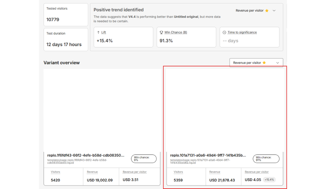Click the Revenue label above USD 21,678.43
This screenshot has width=326, height=189.
click(215, 172)
